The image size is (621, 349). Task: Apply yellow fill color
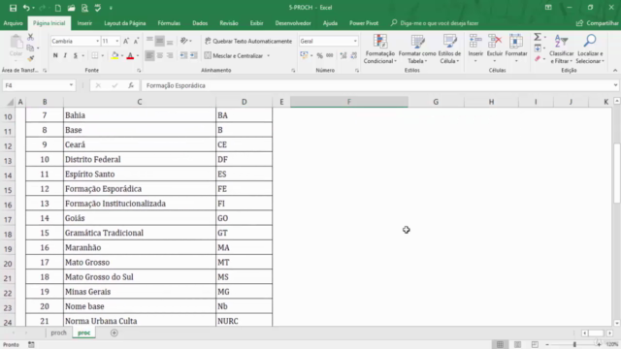click(114, 56)
